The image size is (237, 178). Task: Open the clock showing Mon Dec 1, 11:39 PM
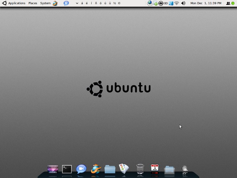(x=206, y=3)
